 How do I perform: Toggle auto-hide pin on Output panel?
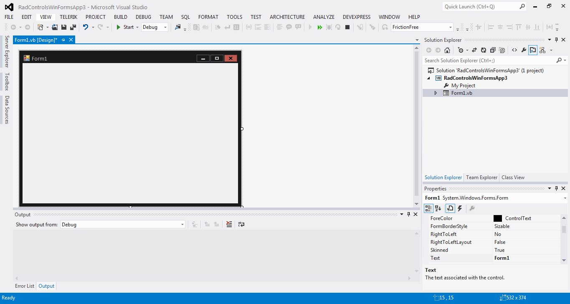click(408, 214)
